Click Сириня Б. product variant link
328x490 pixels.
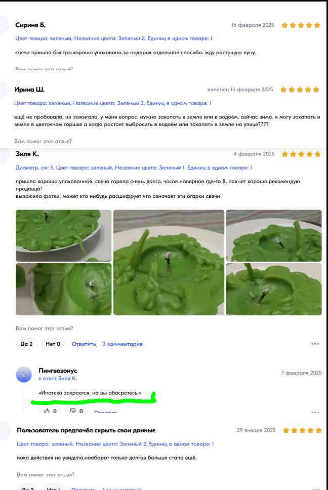click(114, 38)
